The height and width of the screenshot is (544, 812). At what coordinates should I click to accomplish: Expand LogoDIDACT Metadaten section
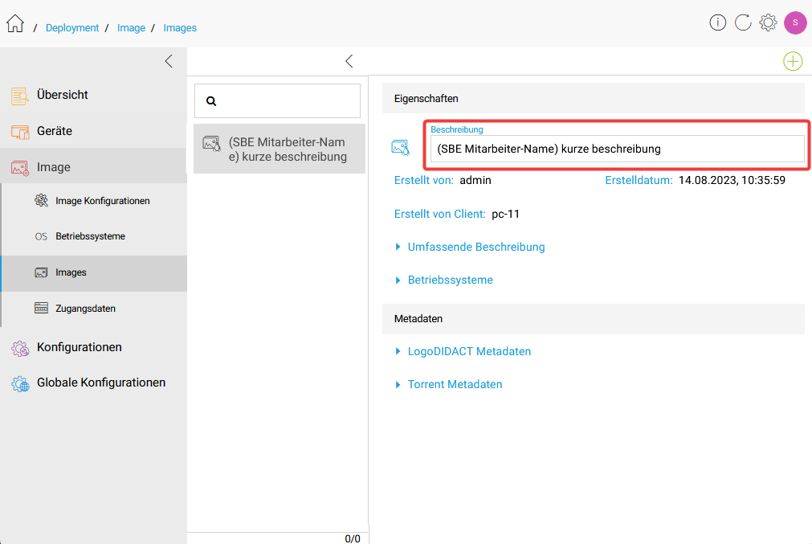click(x=469, y=351)
